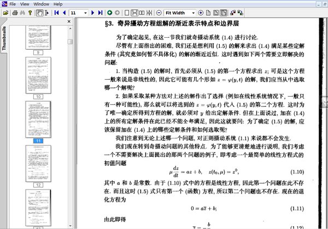This screenshot has width=328, height=229.
Task: Switch to continuous page layout
Action: tap(134, 13)
